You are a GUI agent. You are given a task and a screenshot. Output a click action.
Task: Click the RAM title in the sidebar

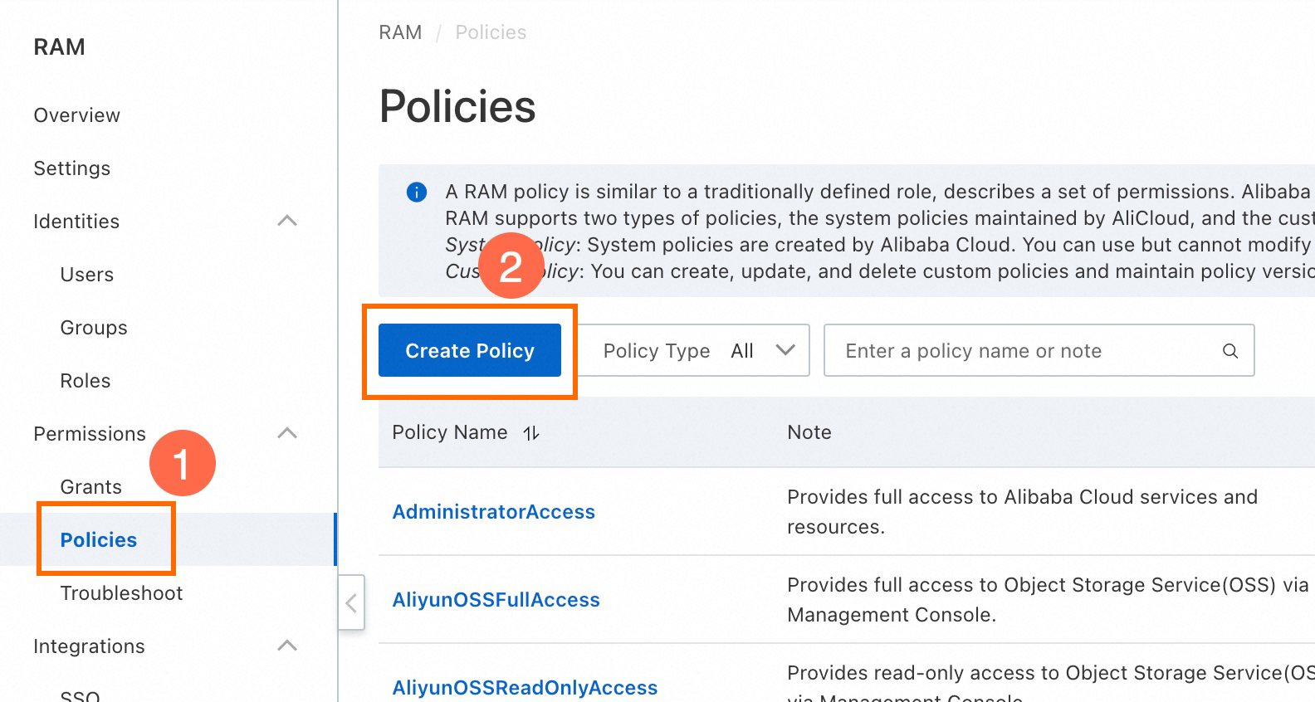click(x=59, y=47)
